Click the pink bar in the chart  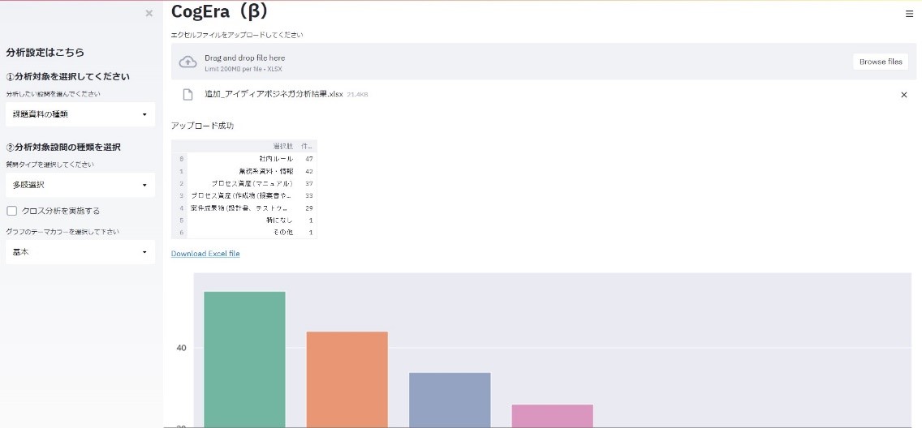coord(552,414)
